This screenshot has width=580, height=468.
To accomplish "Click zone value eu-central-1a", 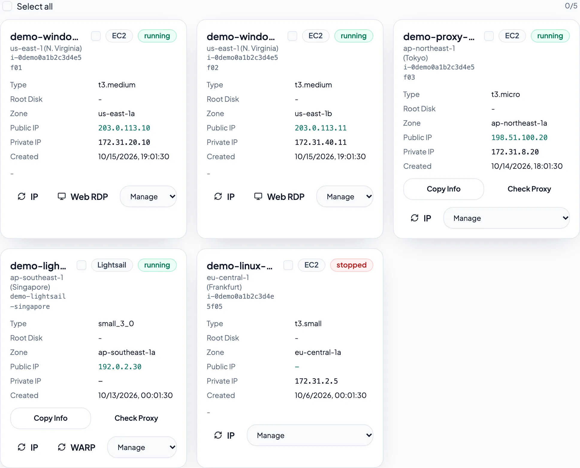I will point(318,352).
